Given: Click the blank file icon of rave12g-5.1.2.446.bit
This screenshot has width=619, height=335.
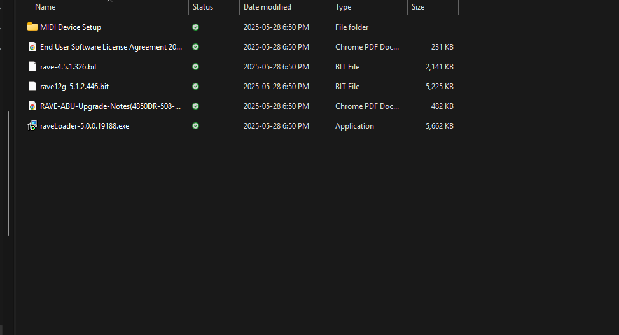Looking at the screenshot, I should tap(32, 86).
